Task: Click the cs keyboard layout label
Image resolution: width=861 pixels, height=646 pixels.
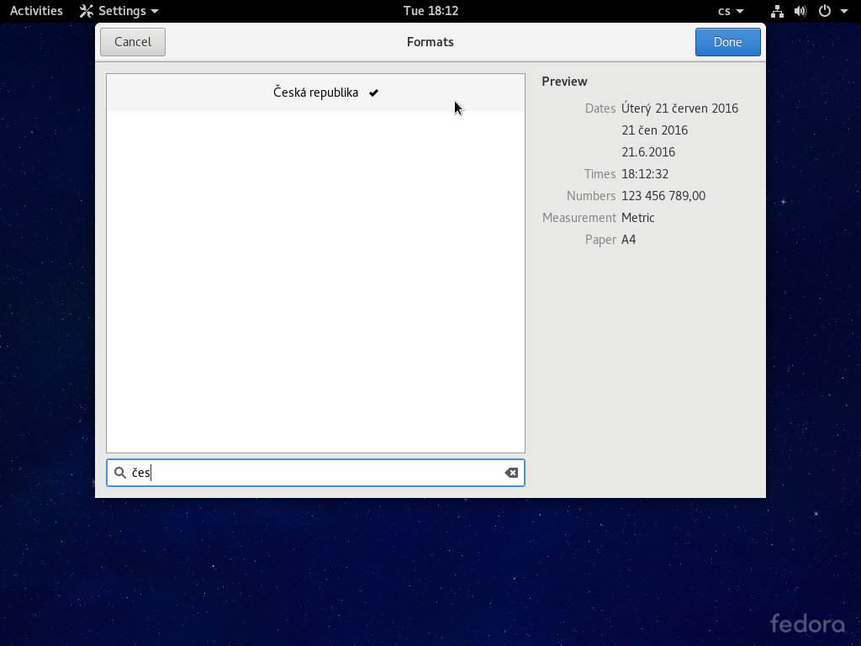Action: tap(724, 11)
